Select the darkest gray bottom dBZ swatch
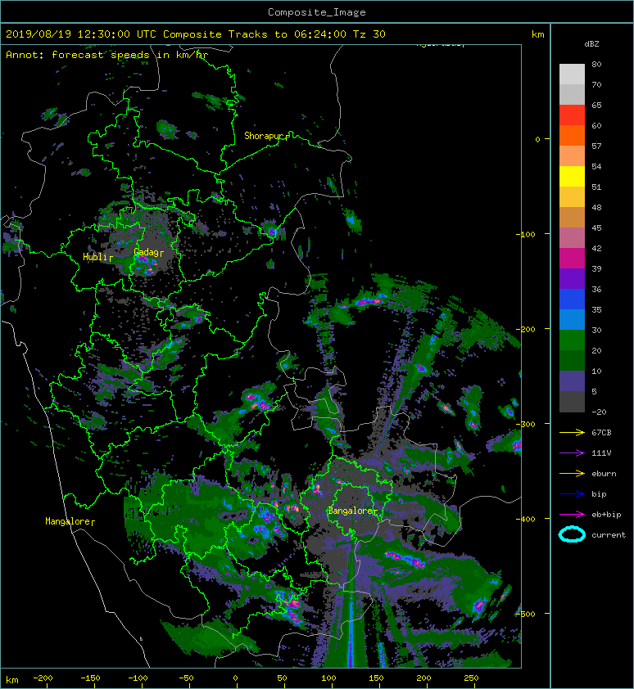This screenshot has width=634, height=689. (x=572, y=402)
